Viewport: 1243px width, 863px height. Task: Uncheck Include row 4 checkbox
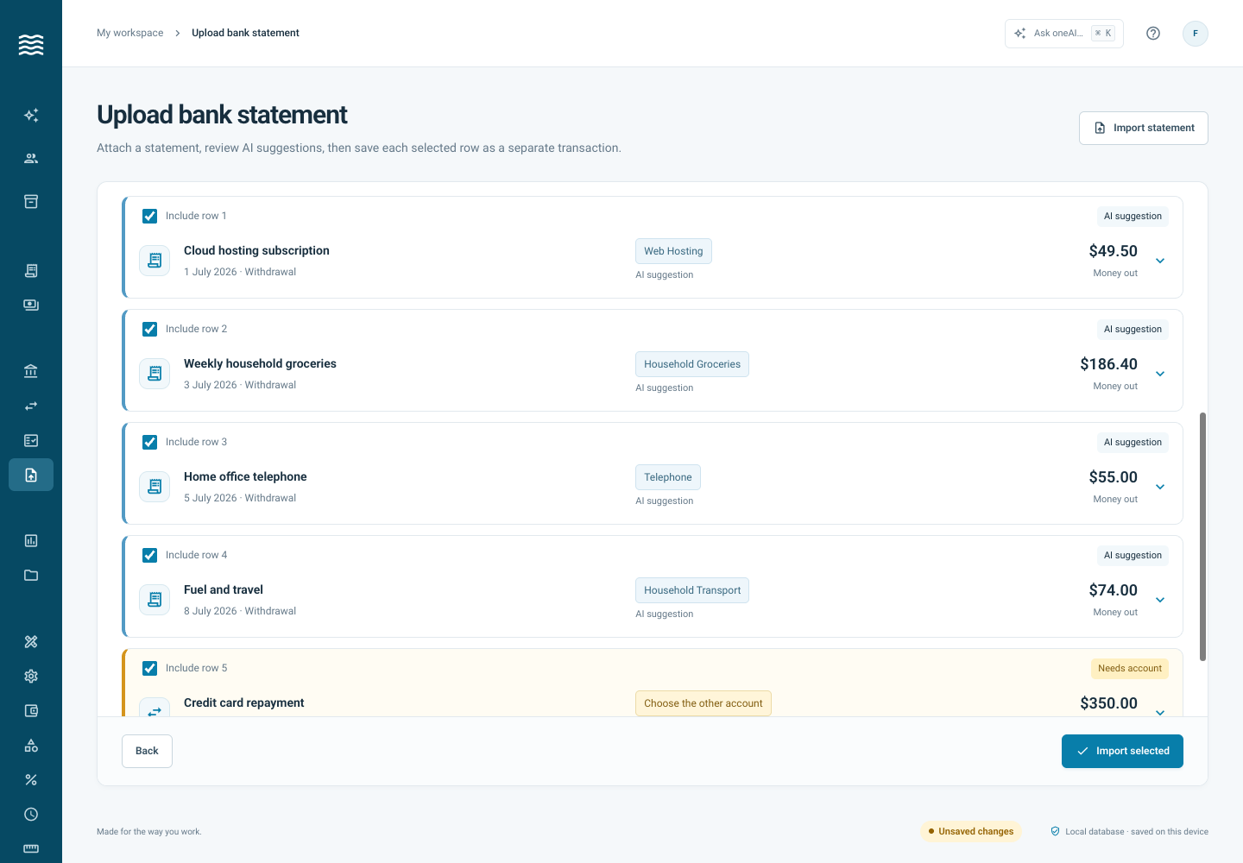tap(150, 556)
